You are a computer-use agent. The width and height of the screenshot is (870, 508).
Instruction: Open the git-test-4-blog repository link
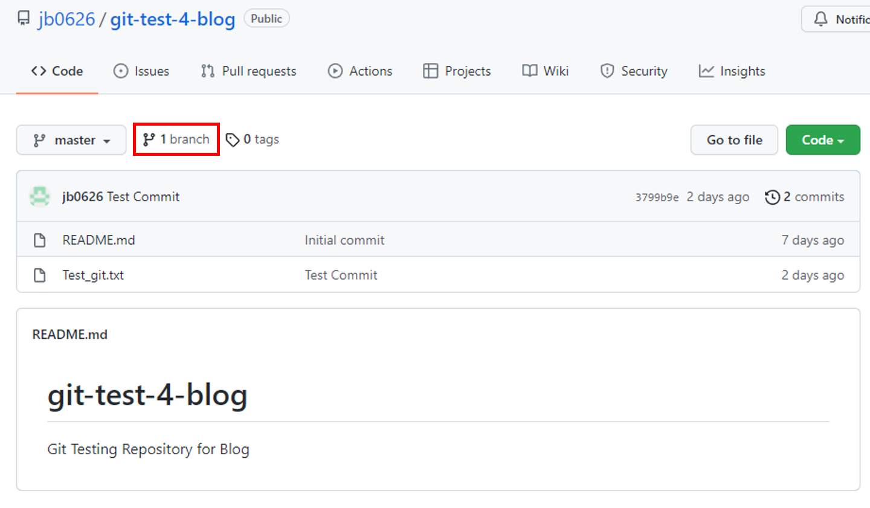(x=172, y=19)
